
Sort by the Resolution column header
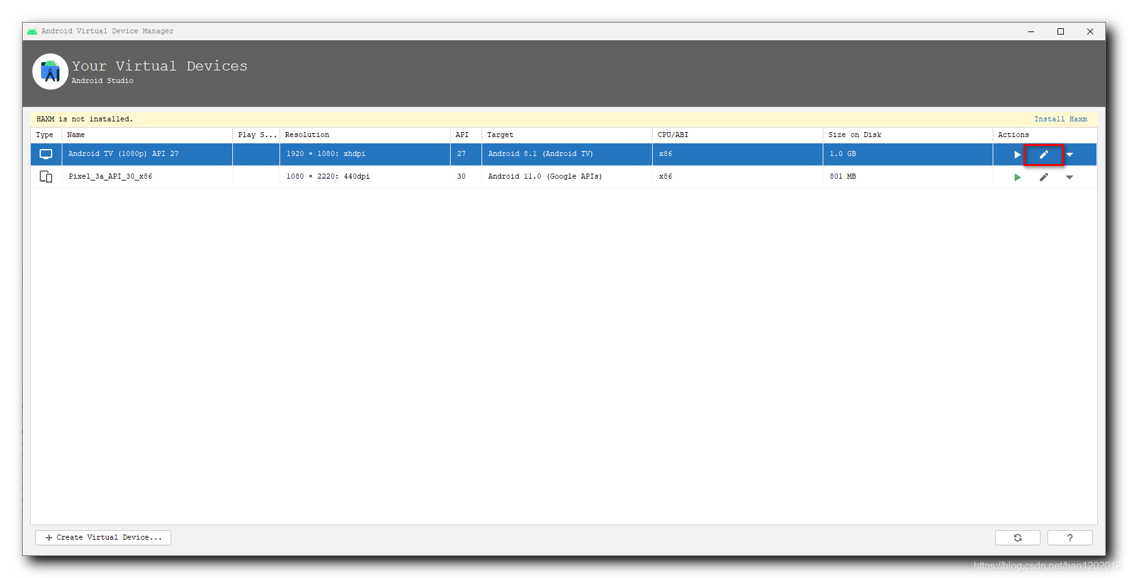pos(365,135)
